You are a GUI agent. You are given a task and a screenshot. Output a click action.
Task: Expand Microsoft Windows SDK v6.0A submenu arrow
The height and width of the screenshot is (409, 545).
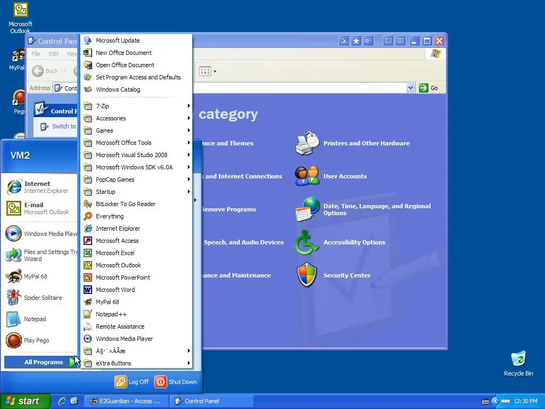(188, 167)
